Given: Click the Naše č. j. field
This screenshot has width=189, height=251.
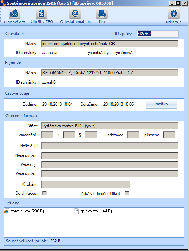Looking at the screenshot, I should point(110,146).
